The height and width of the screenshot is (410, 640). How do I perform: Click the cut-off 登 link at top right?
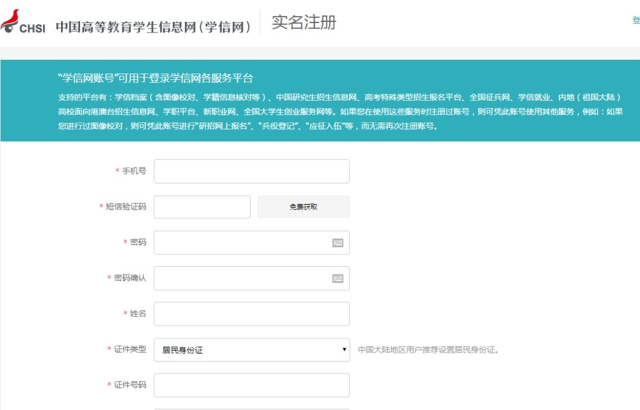pyautogui.click(x=636, y=20)
